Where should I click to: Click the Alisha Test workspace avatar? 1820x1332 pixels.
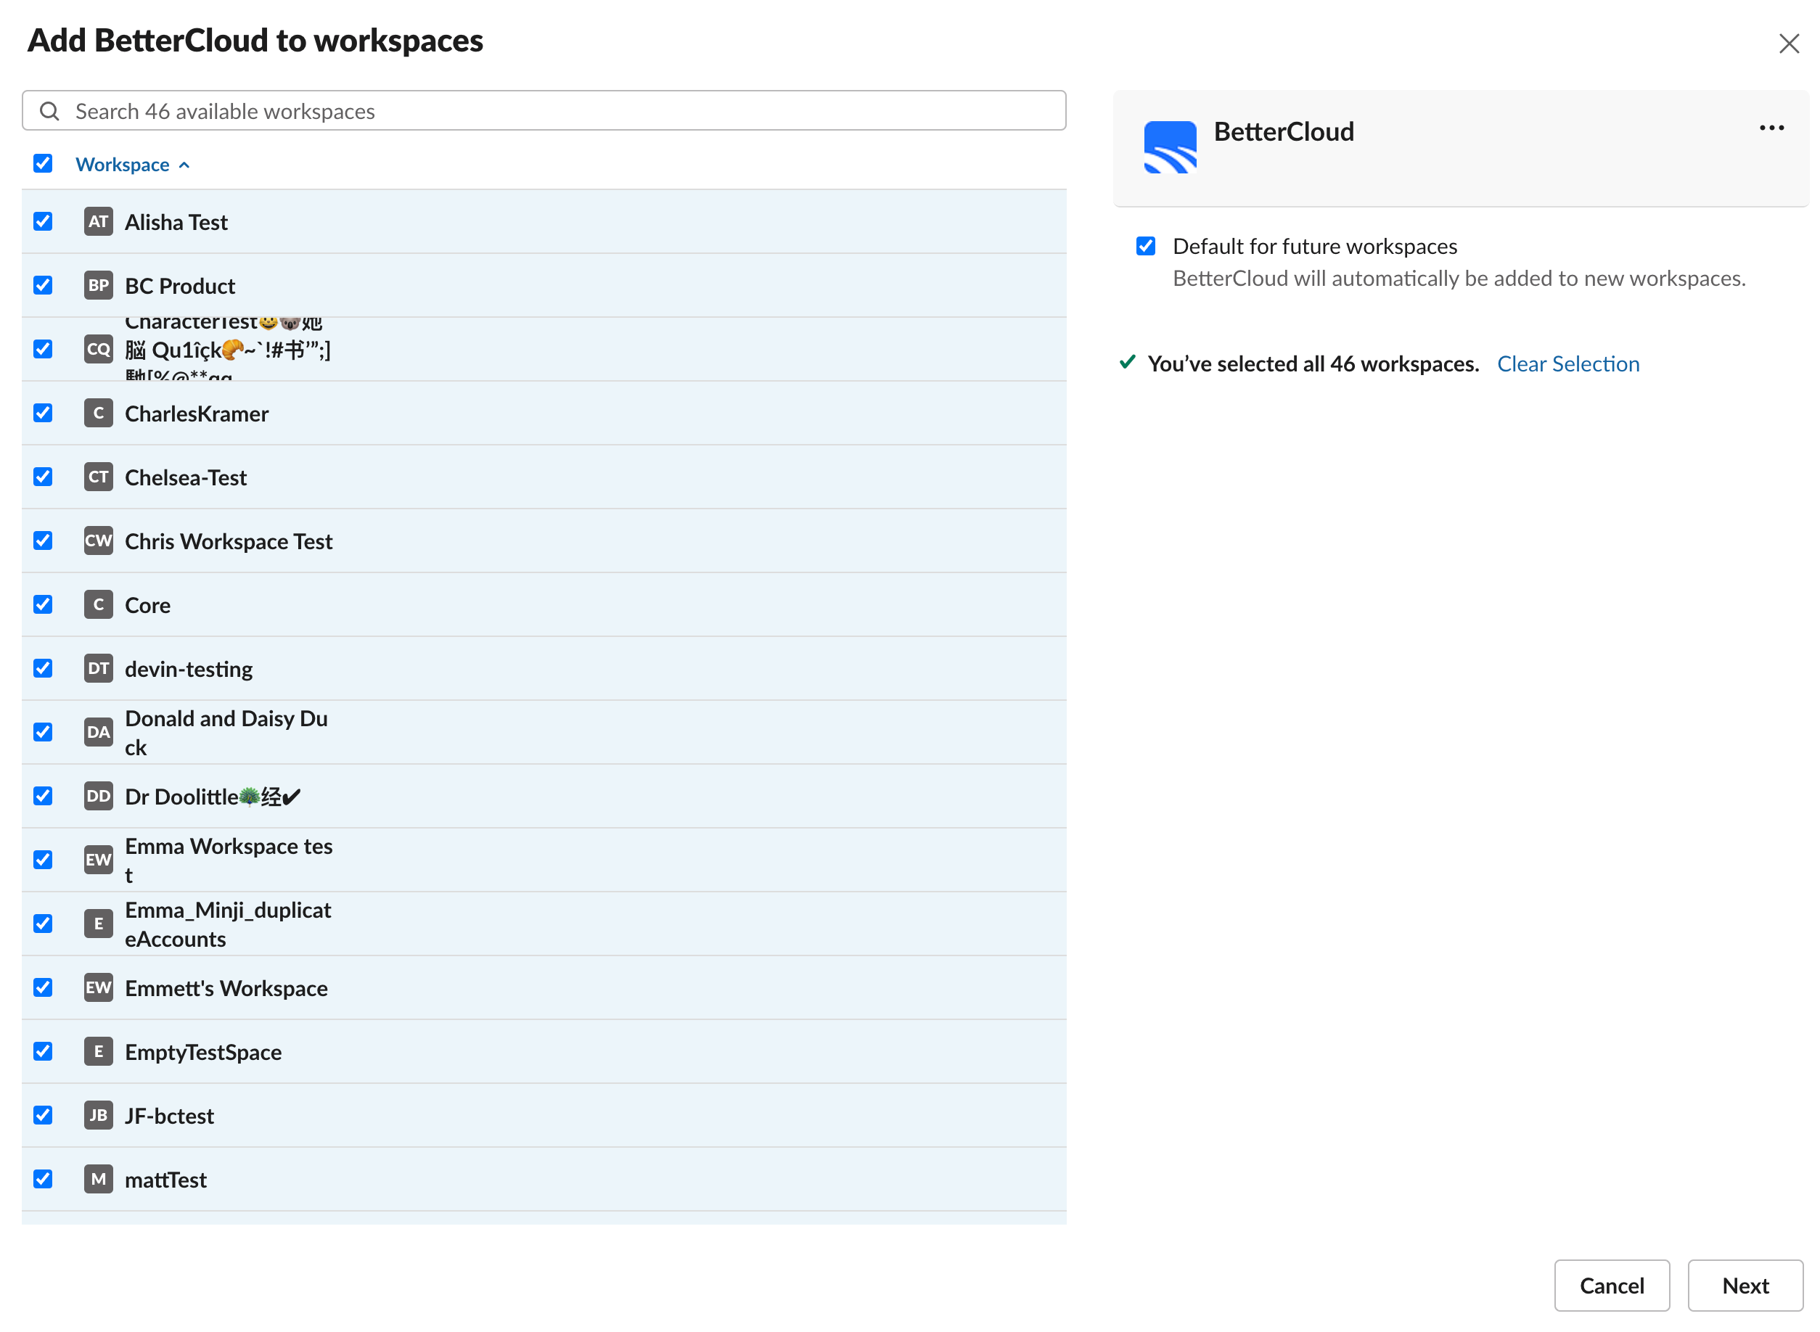[x=97, y=222]
